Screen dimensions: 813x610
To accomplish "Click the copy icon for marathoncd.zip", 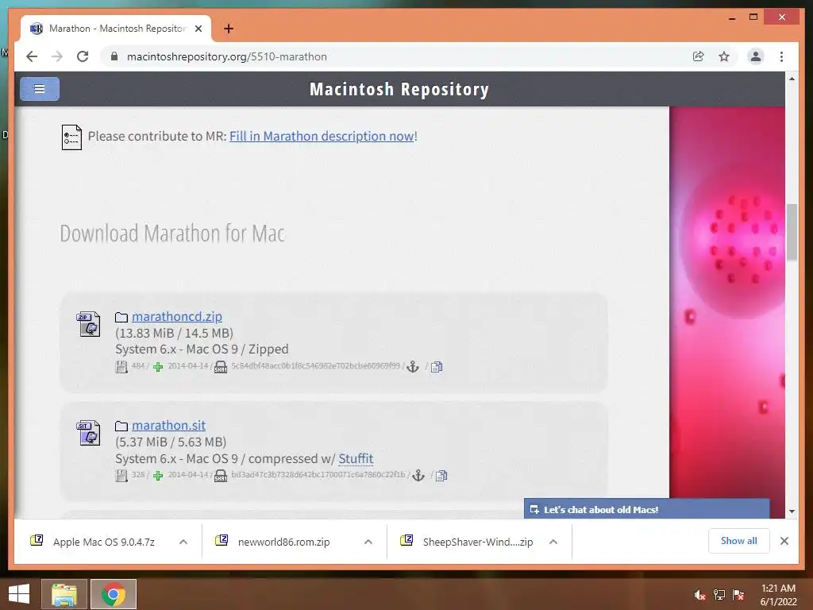I will [x=437, y=367].
